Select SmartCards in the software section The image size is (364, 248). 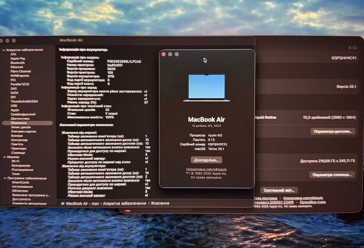21,182
